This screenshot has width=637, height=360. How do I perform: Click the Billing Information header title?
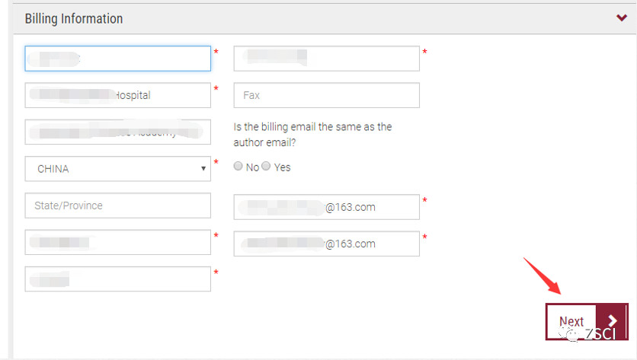(x=74, y=18)
